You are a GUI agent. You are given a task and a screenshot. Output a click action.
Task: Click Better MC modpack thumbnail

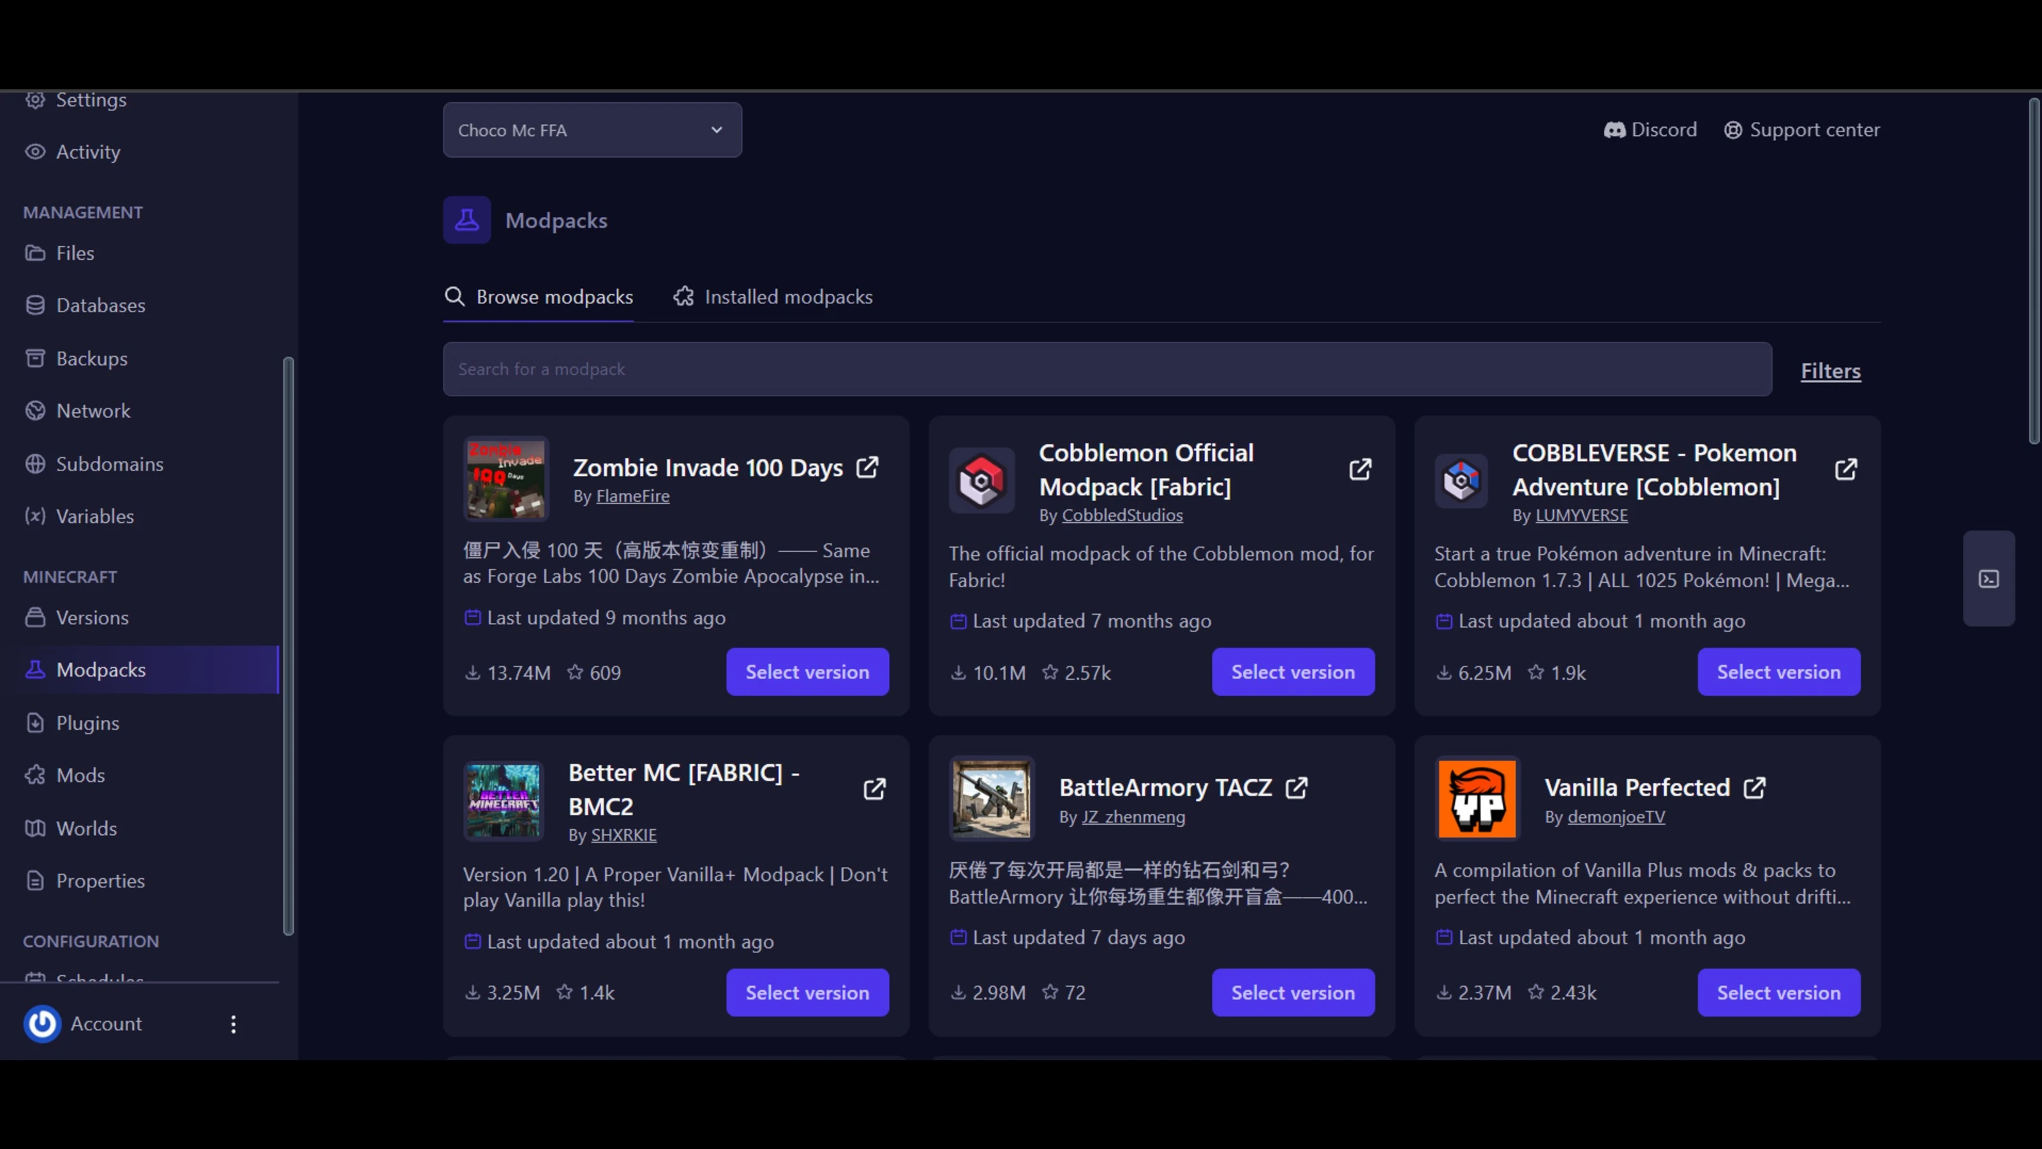(x=503, y=800)
